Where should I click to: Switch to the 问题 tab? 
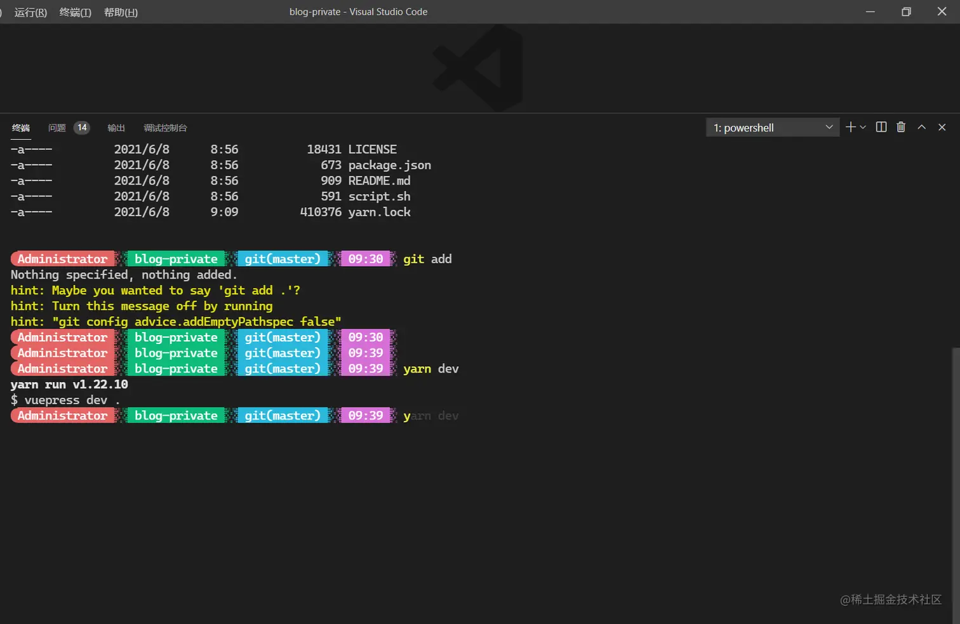57,128
